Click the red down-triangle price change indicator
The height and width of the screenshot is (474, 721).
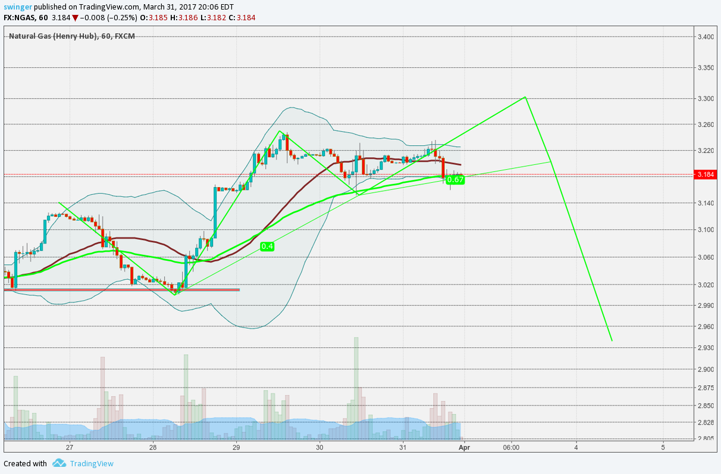(76, 18)
